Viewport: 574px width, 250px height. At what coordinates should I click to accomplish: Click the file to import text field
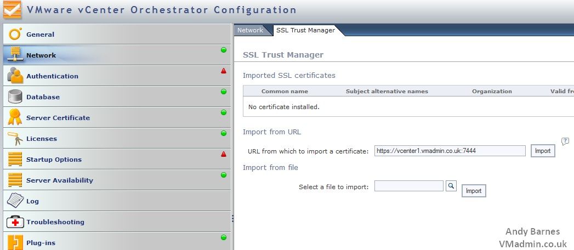[408, 186]
